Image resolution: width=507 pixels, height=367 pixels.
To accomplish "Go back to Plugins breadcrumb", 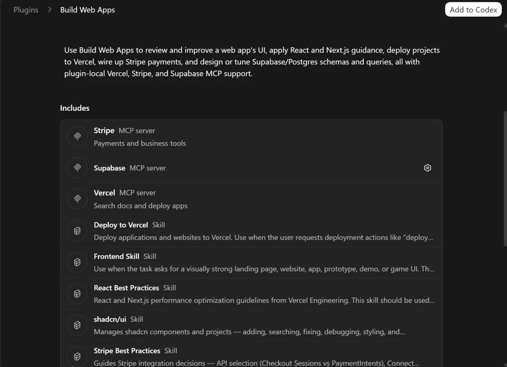I will 26,10.
